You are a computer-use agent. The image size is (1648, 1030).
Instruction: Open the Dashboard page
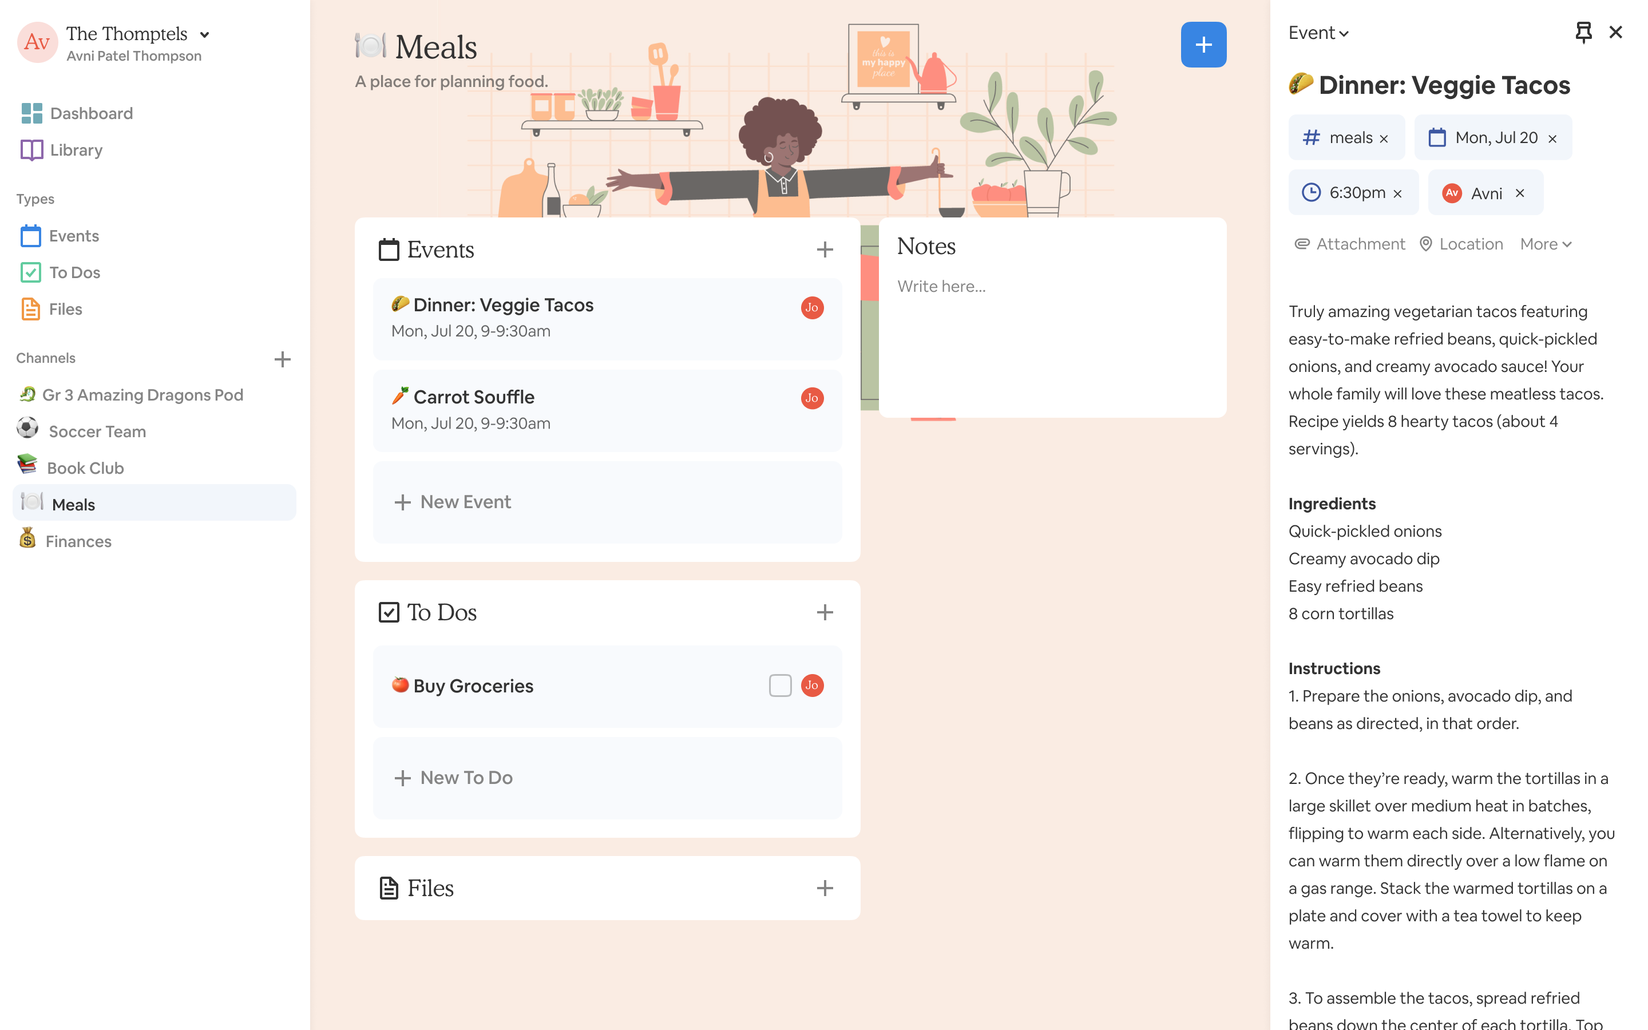(91, 113)
